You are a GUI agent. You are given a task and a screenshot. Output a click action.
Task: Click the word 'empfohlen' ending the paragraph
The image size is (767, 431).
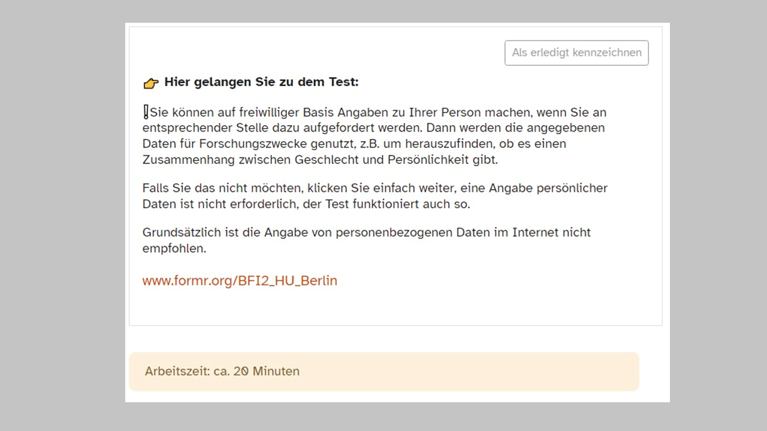point(173,248)
